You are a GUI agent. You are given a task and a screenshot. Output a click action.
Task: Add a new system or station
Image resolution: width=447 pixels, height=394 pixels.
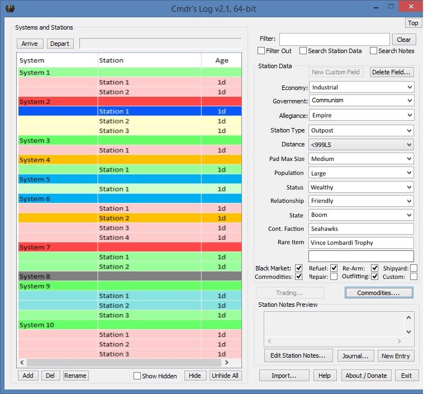point(28,376)
